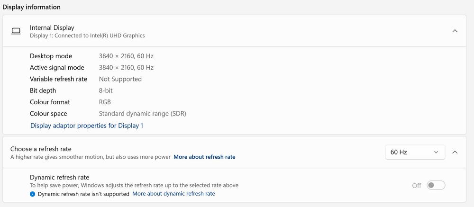Screen dimensions: 474x207
Task: Open the 60 Hz refresh rate dropdown
Action: (x=415, y=152)
